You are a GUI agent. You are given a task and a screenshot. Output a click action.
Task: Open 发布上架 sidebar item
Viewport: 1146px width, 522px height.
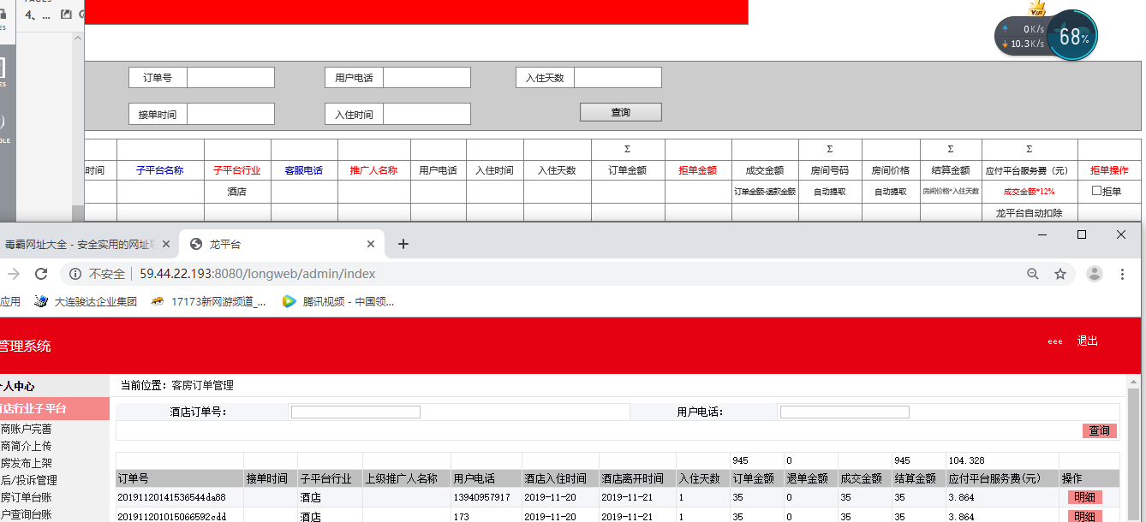coord(26,463)
